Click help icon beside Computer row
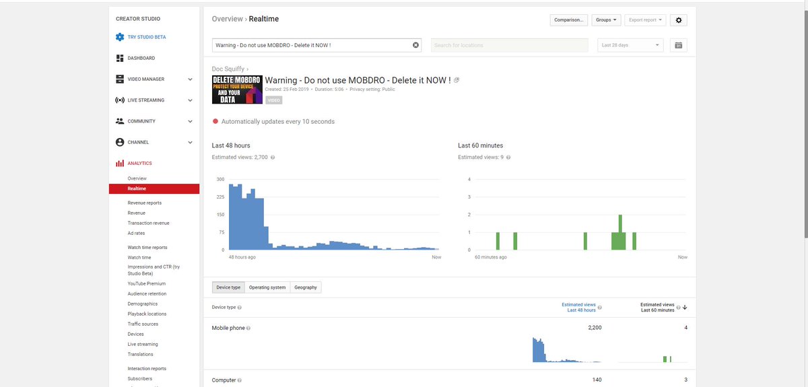The height and width of the screenshot is (387, 808). [x=240, y=380]
